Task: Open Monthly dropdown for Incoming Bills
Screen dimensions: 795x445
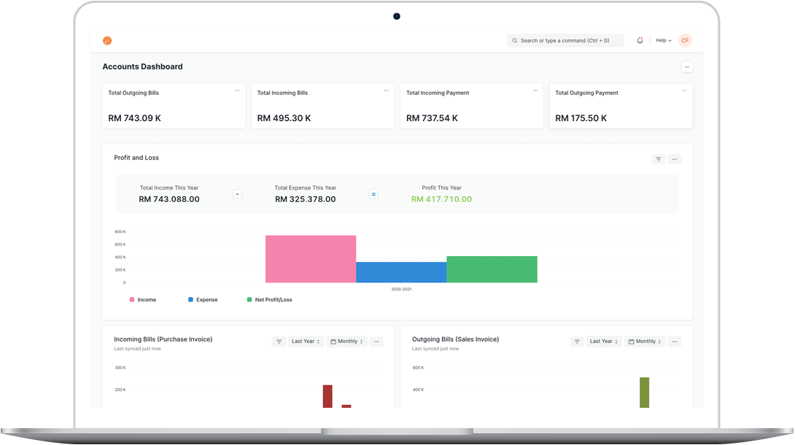Action: tap(347, 341)
